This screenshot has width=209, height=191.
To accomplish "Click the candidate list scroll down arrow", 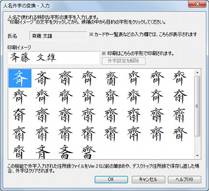I will [x=197, y=156].
